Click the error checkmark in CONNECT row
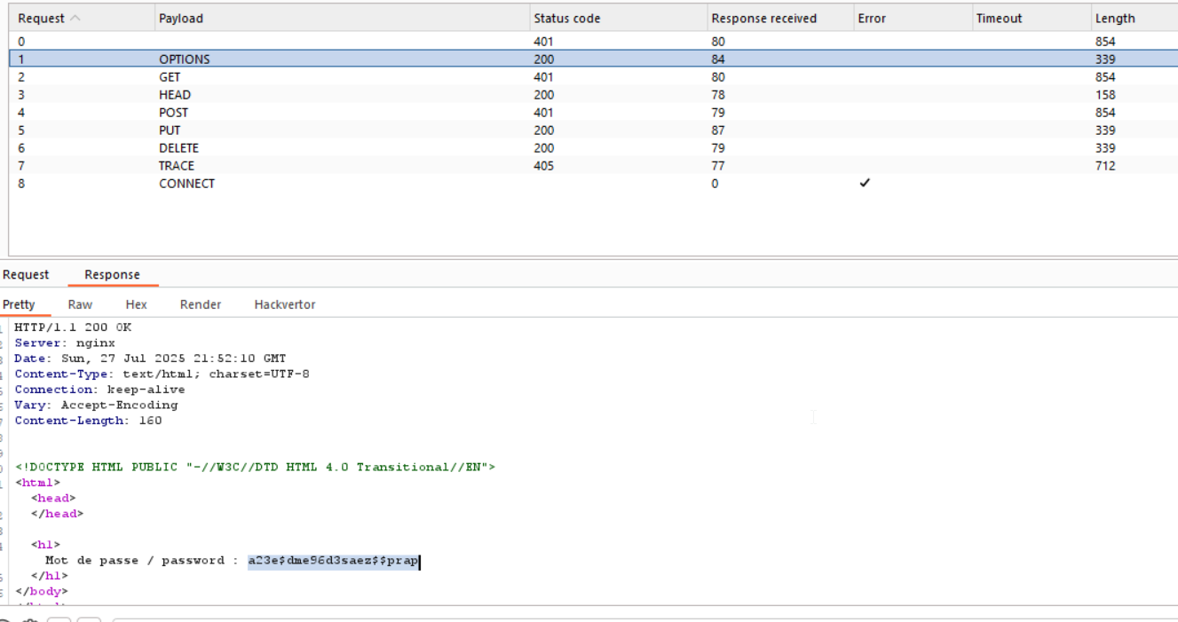This screenshot has width=1178, height=622. (865, 183)
